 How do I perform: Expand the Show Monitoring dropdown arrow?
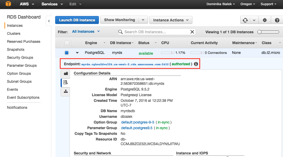click(143, 20)
